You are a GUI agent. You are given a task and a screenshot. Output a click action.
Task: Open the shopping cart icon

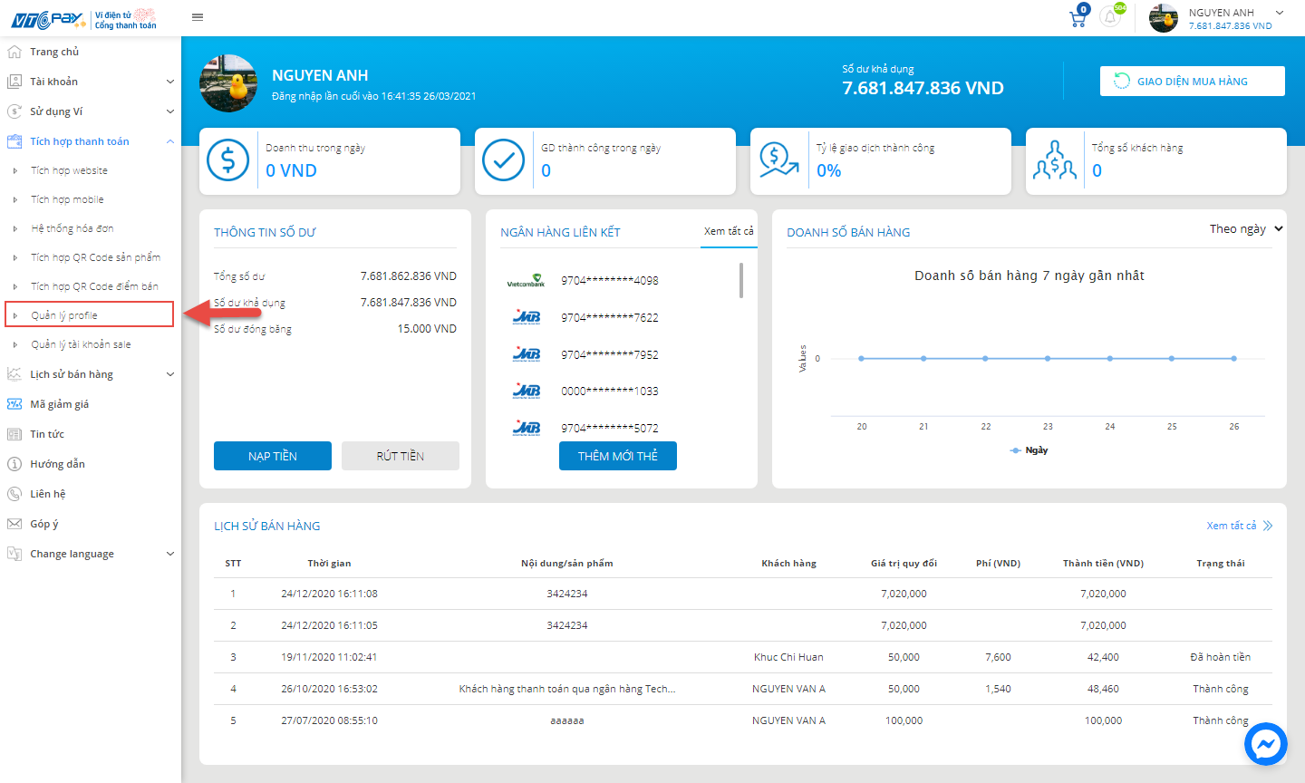(x=1078, y=17)
